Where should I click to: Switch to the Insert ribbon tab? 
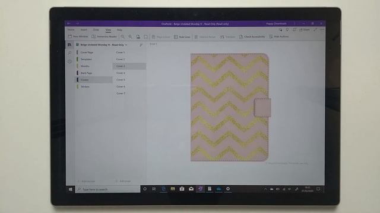point(84,30)
